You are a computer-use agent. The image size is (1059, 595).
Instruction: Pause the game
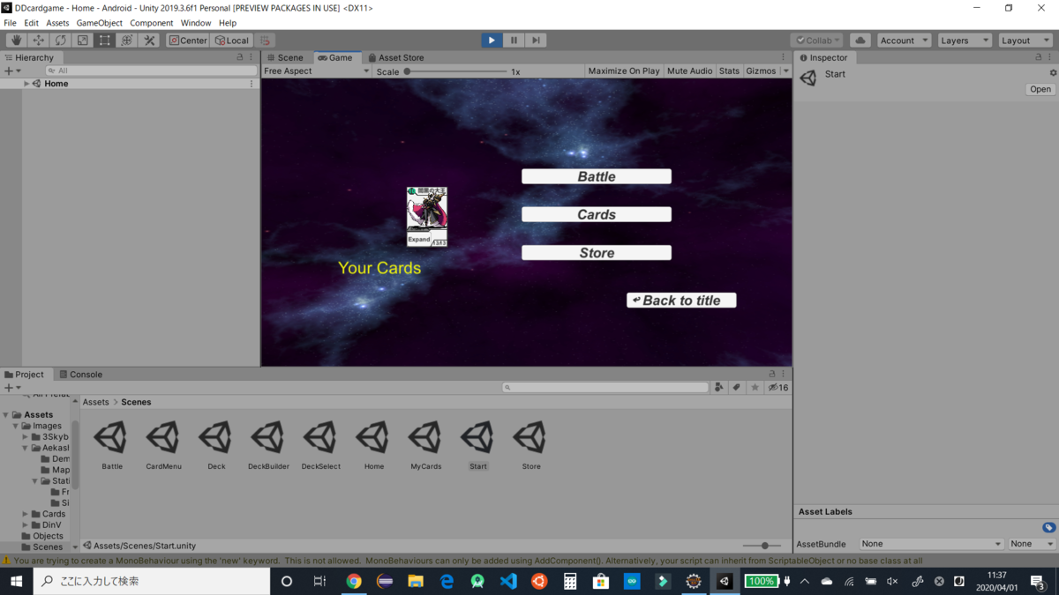514,41
